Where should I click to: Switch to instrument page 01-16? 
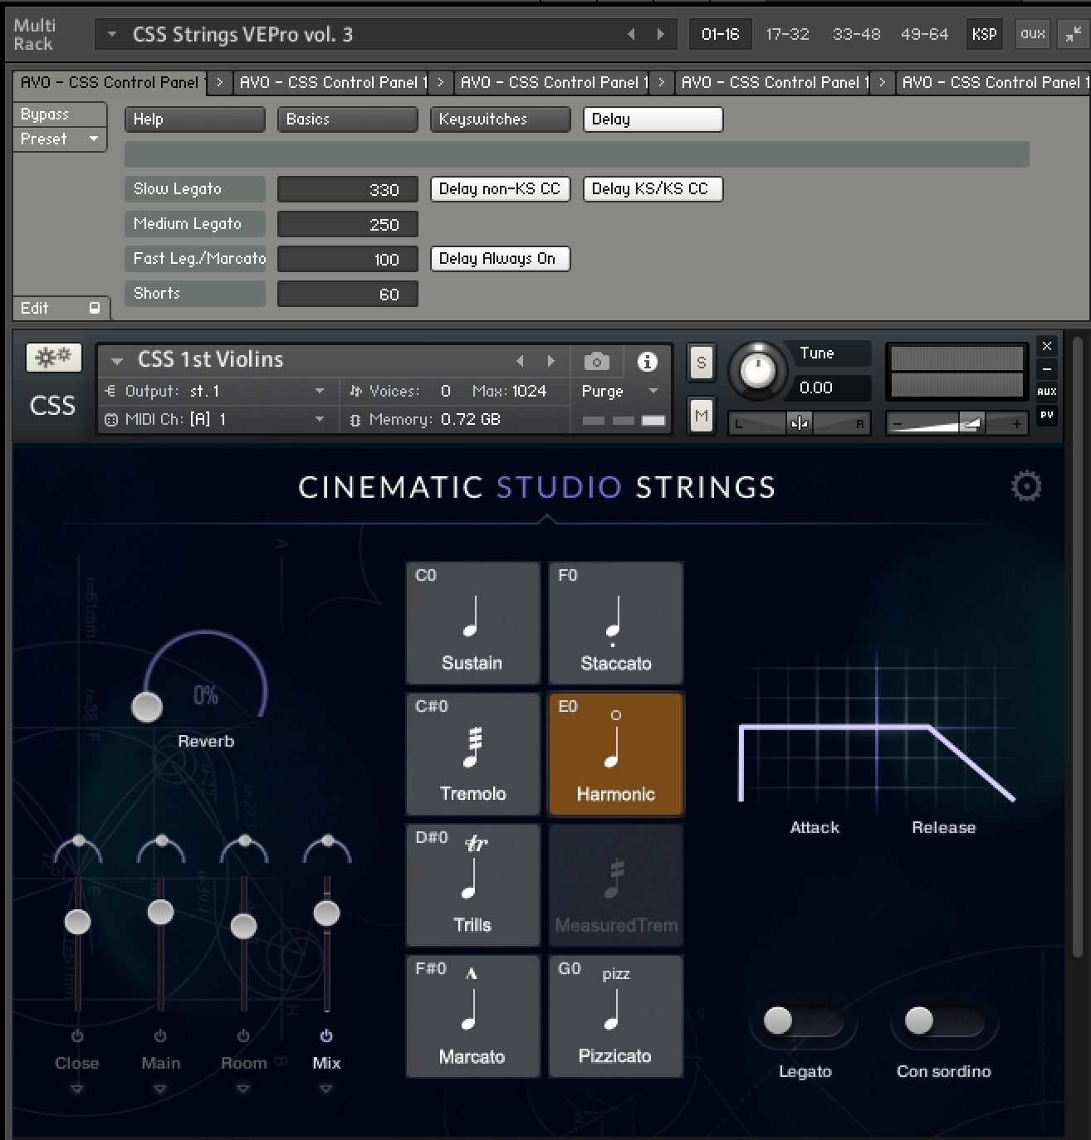(720, 34)
